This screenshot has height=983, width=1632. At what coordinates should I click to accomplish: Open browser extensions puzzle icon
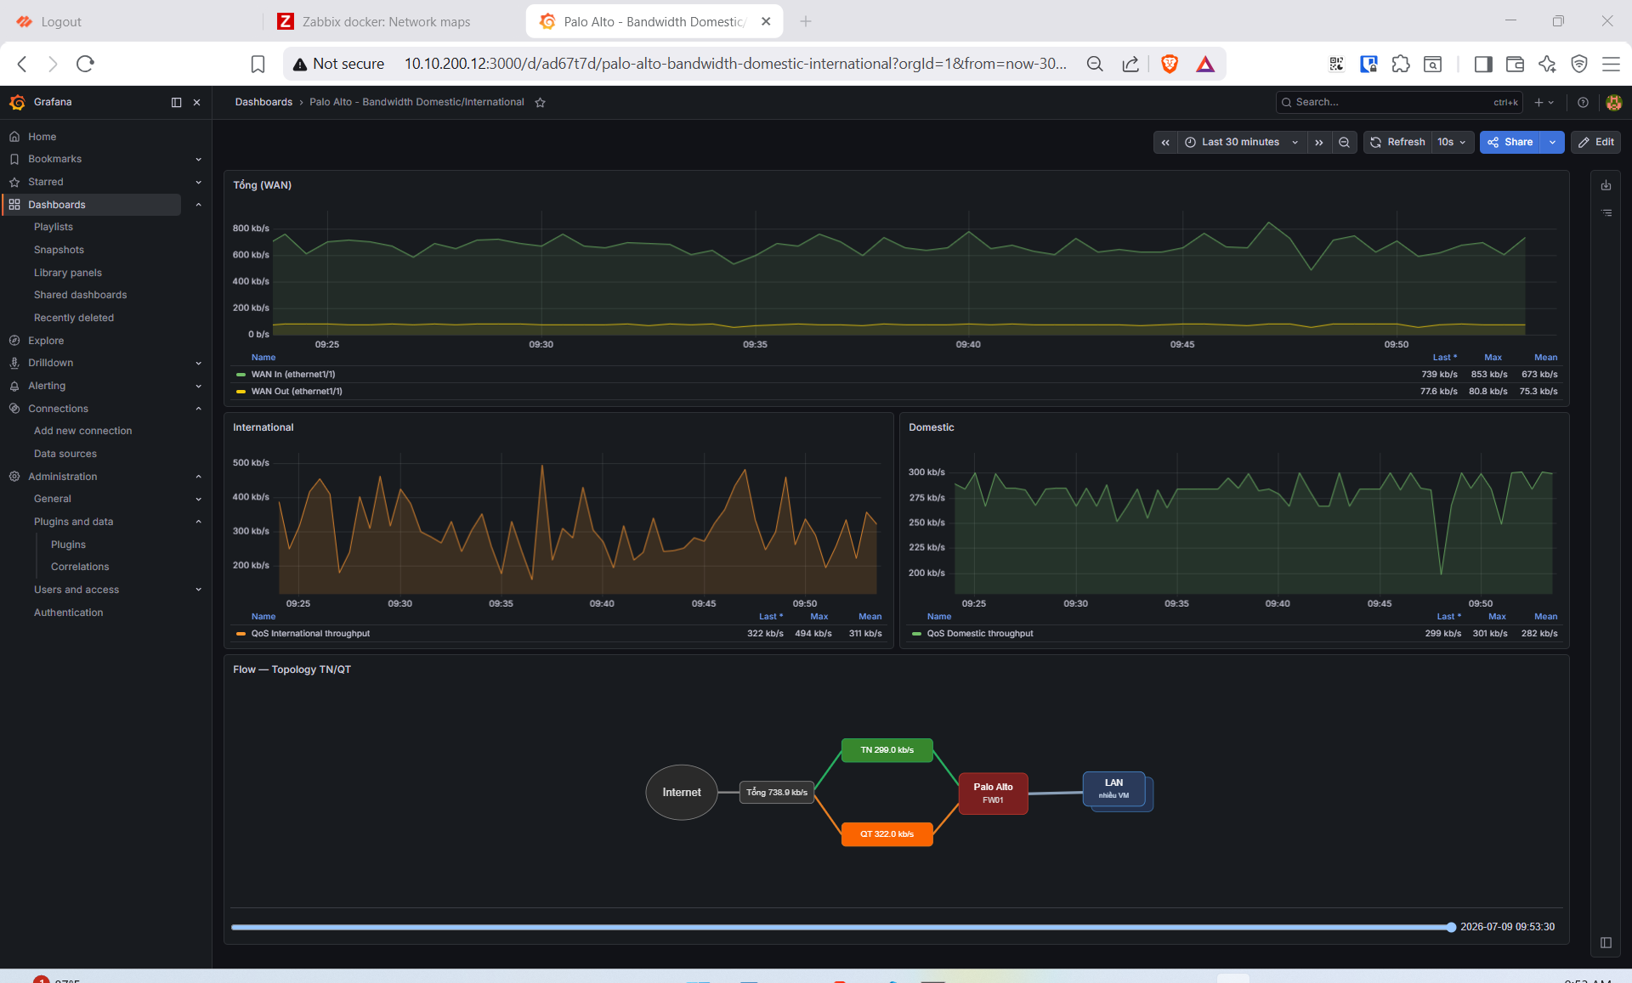point(1401,64)
